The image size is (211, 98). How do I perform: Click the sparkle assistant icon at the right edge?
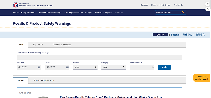208,9
